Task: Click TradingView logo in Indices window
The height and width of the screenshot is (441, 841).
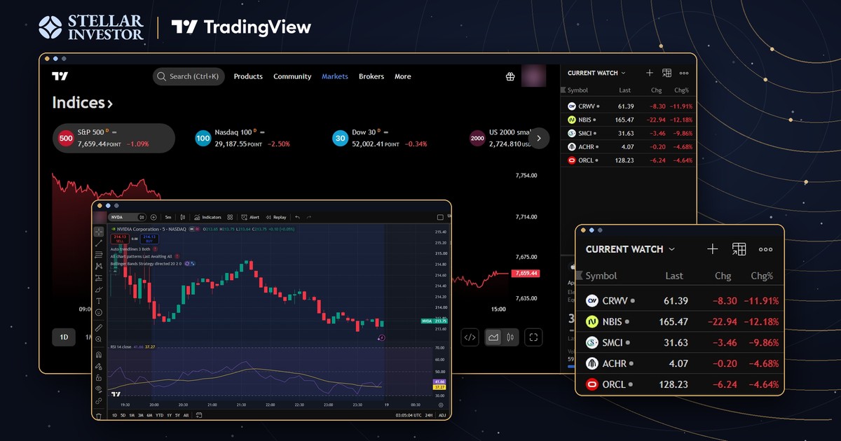Action: pyautogui.click(x=60, y=76)
